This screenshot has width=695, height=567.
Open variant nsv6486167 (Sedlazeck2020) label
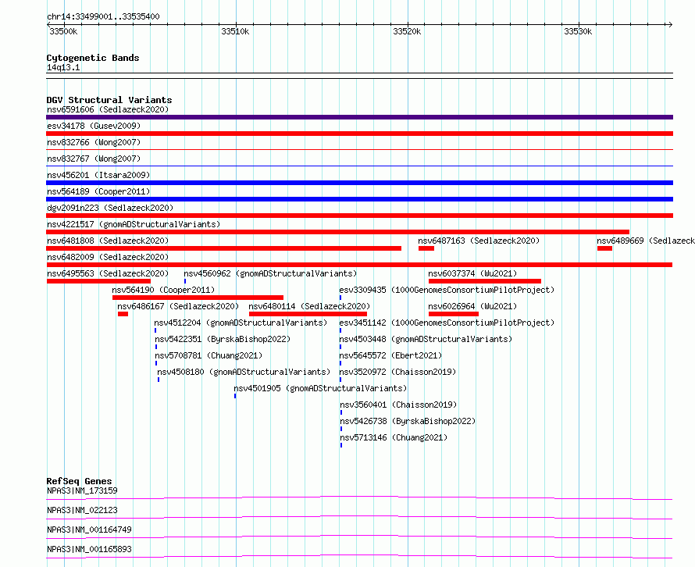pos(178,306)
